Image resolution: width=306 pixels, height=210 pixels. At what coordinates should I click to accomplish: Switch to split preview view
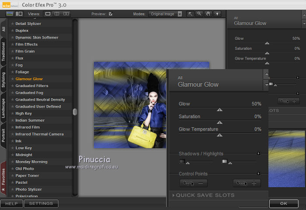(x=57, y=14)
